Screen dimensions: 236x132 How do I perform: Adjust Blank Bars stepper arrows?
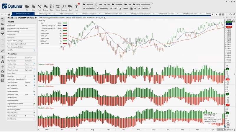coord(34,76)
